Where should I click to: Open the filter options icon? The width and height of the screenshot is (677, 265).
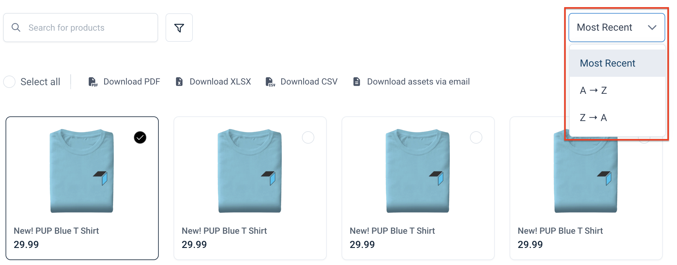pyautogui.click(x=179, y=27)
